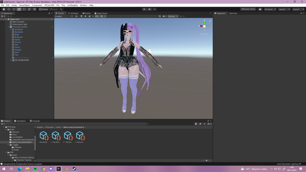The height and width of the screenshot is (172, 306).
Task: Save project search as favorite
Action: (204, 124)
